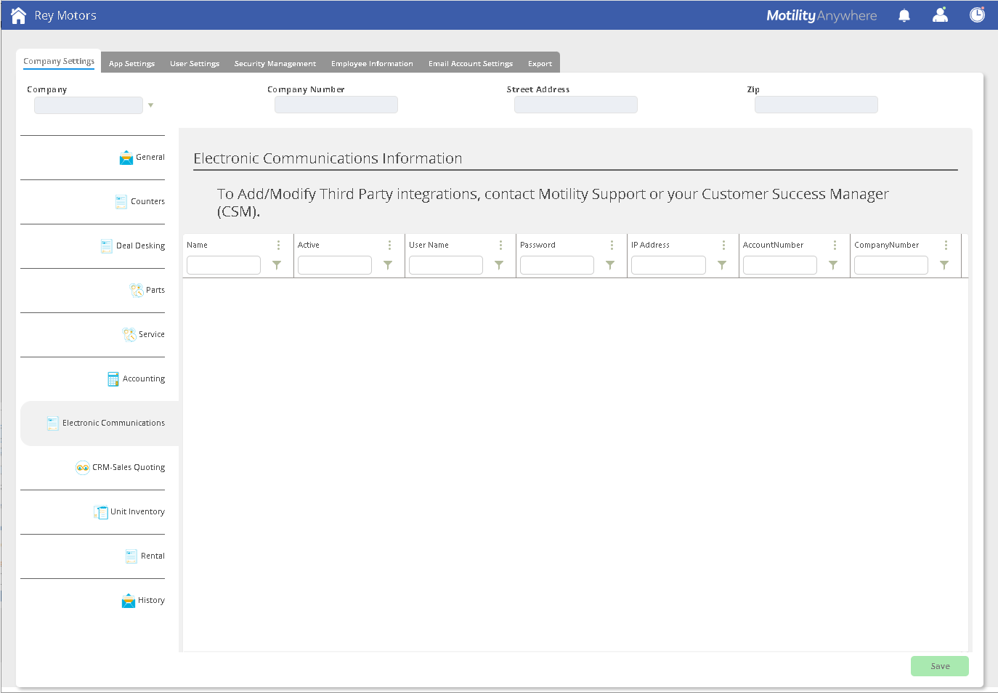Image resolution: width=998 pixels, height=693 pixels.
Task: Select Parts label in the sidebar
Action: (155, 291)
